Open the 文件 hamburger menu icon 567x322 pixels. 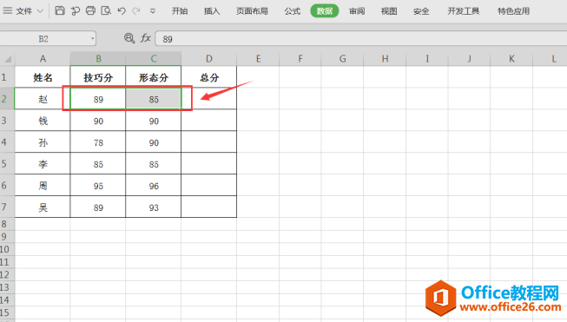pyautogui.click(x=7, y=10)
